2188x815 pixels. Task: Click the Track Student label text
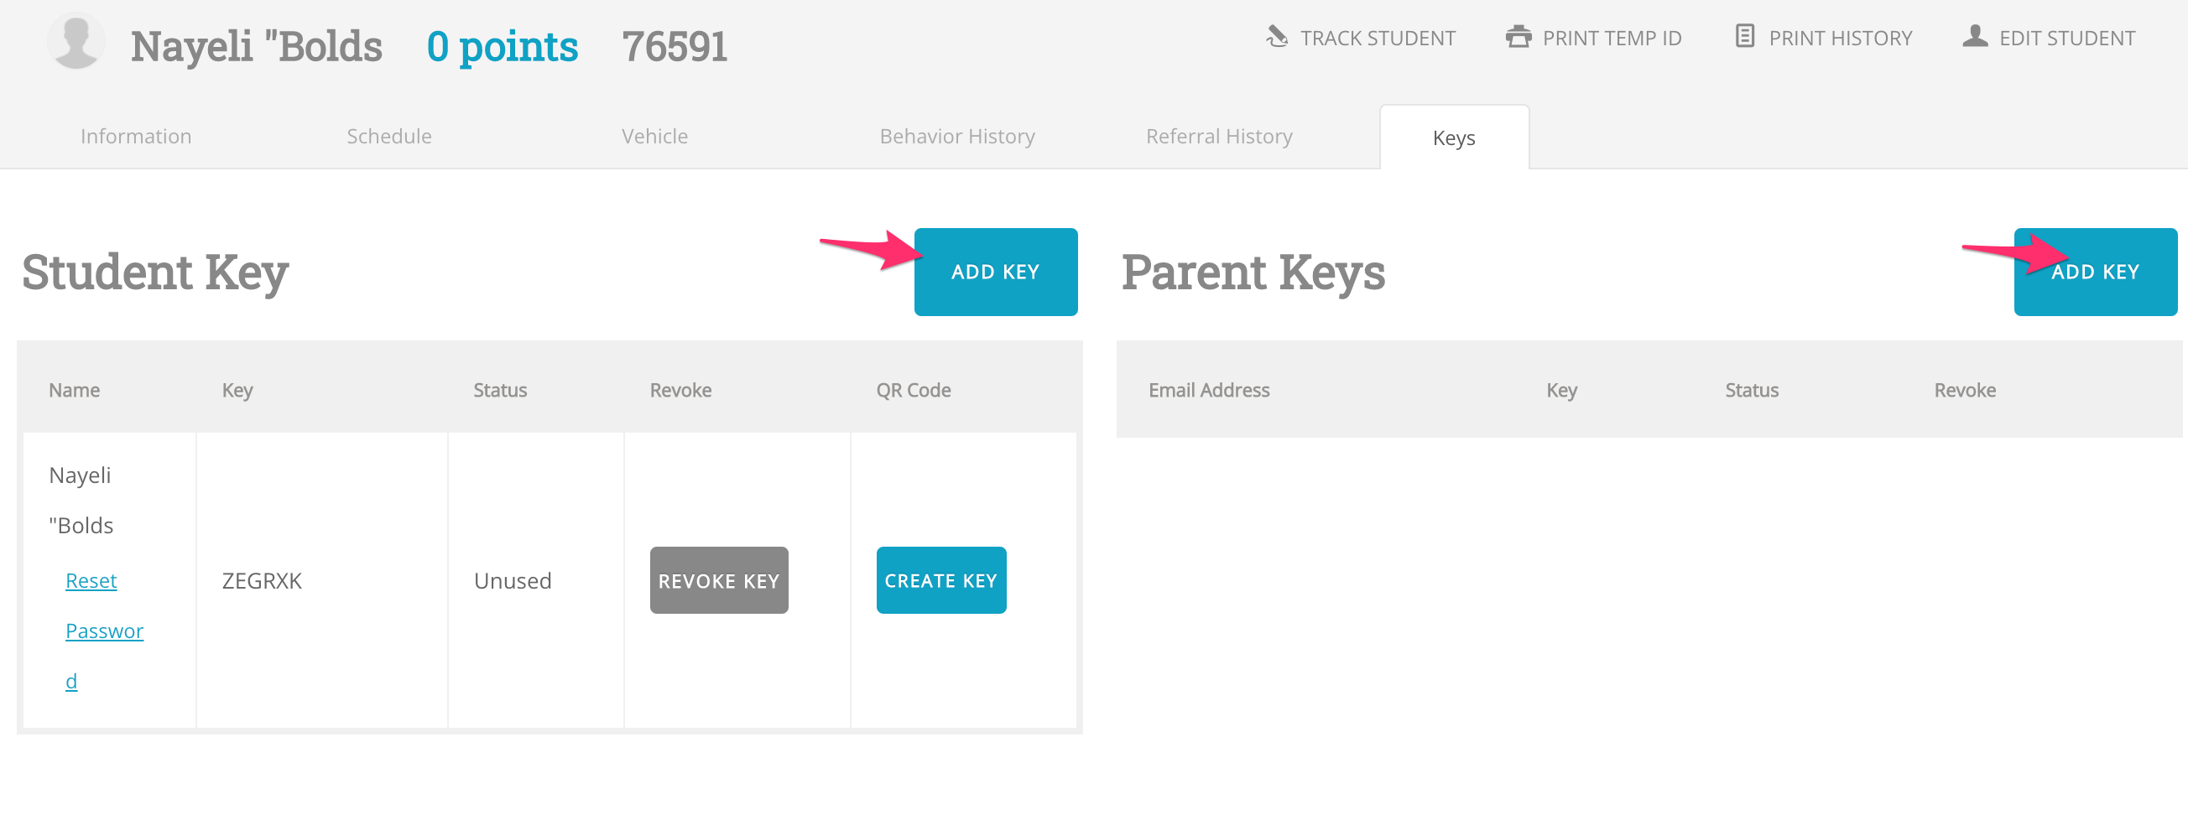(x=1378, y=39)
